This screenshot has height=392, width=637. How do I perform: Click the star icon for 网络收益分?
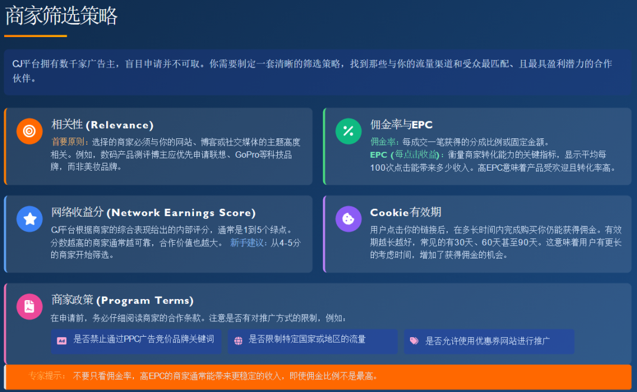pos(29,218)
